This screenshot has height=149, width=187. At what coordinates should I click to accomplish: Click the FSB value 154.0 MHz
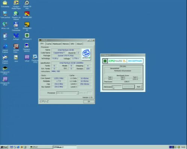click(59, 84)
